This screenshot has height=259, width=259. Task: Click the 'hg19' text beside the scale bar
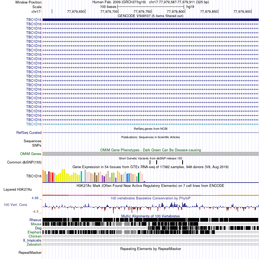(190, 7)
